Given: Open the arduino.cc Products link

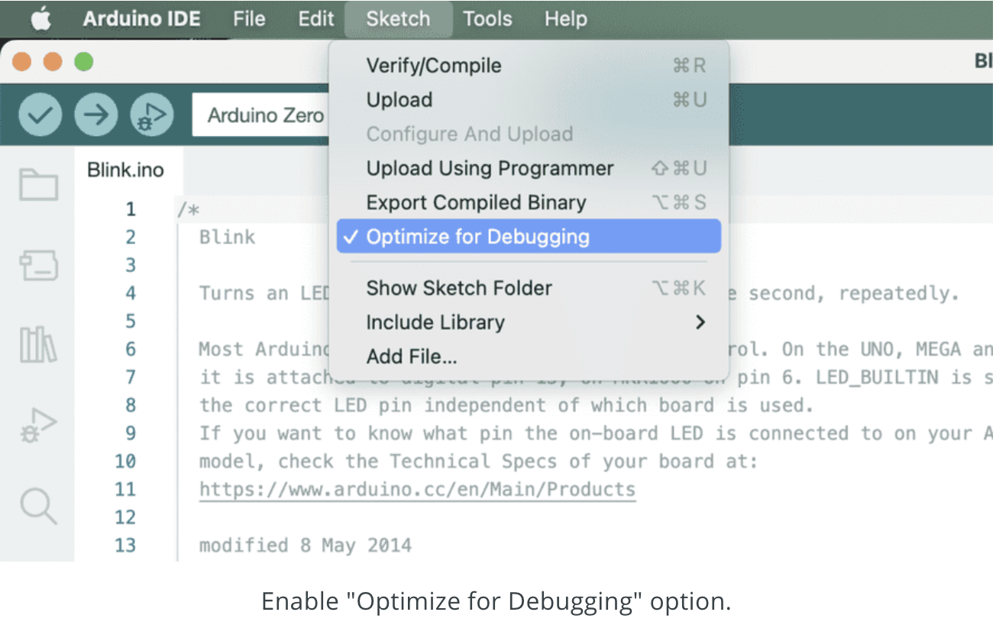Looking at the screenshot, I should (x=417, y=489).
